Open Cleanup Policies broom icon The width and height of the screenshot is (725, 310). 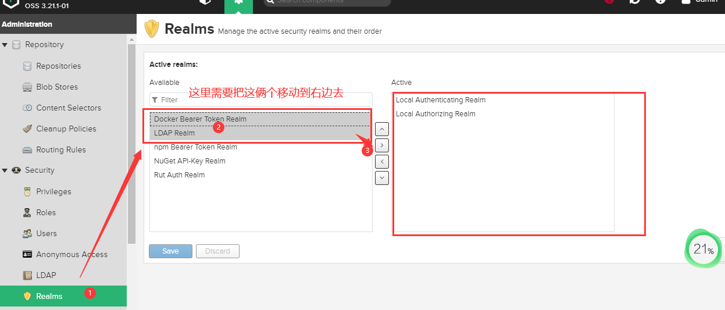coord(27,129)
